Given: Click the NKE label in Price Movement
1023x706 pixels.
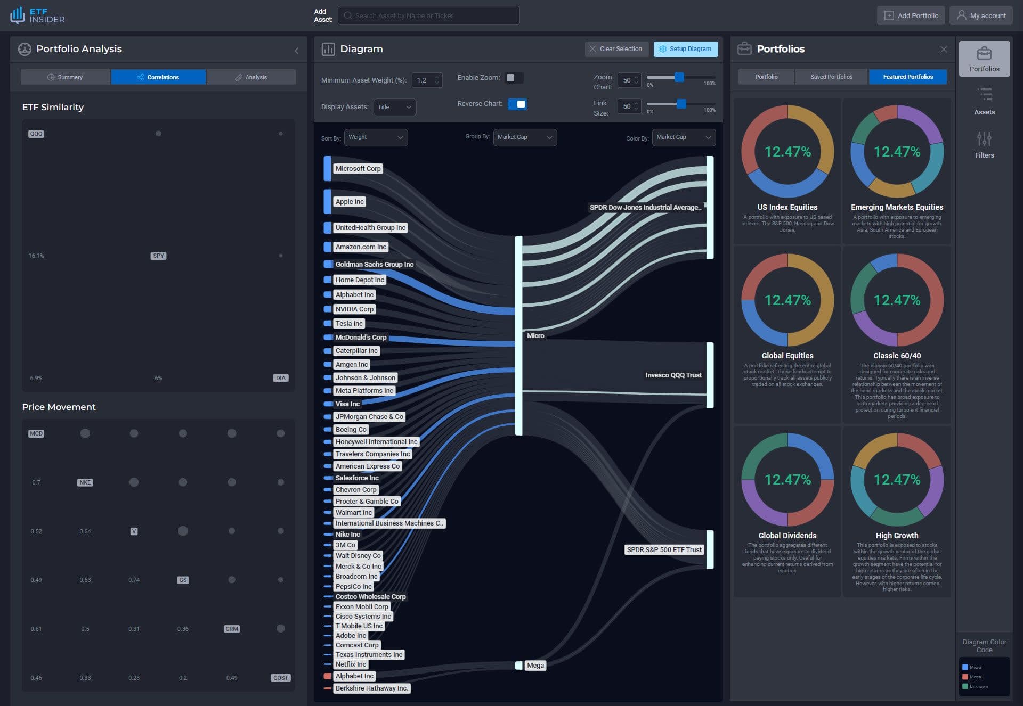Looking at the screenshot, I should [x=85, y=482].
